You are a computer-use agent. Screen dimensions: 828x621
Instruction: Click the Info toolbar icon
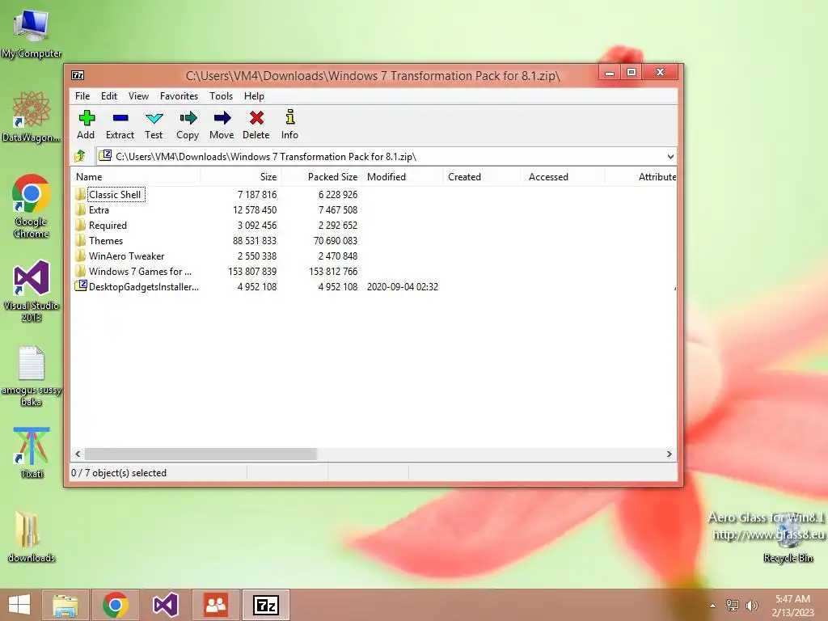(x=290, y=116)
